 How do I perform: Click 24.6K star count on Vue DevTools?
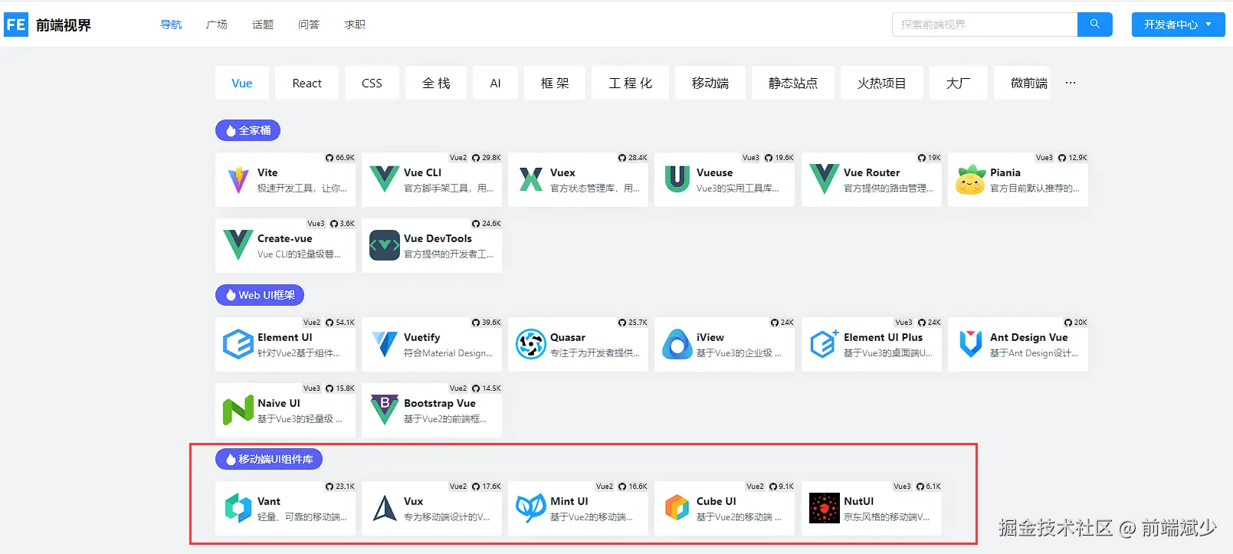(x=491, y=224)
